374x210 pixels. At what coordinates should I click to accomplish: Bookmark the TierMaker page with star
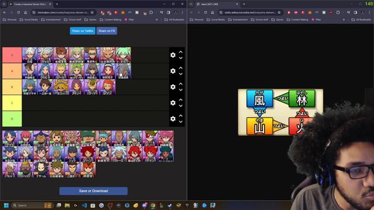(x=92, y=12)
